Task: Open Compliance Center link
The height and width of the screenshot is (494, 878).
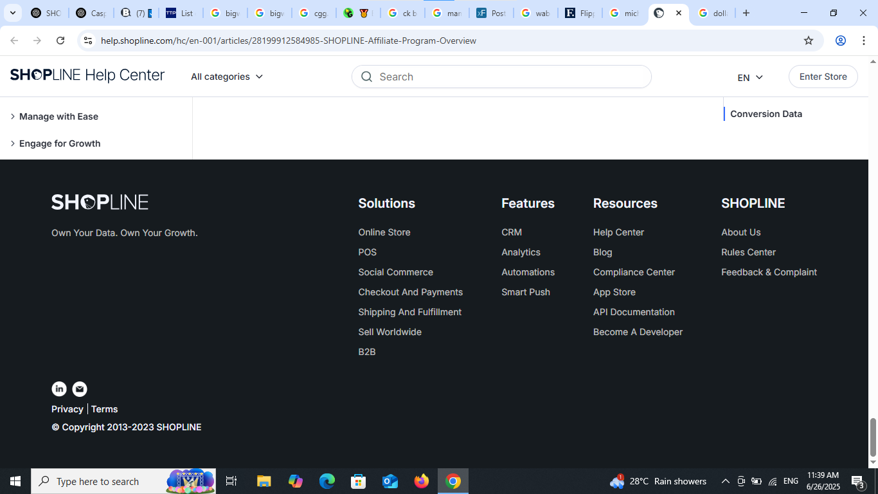Action: [634, 272]
